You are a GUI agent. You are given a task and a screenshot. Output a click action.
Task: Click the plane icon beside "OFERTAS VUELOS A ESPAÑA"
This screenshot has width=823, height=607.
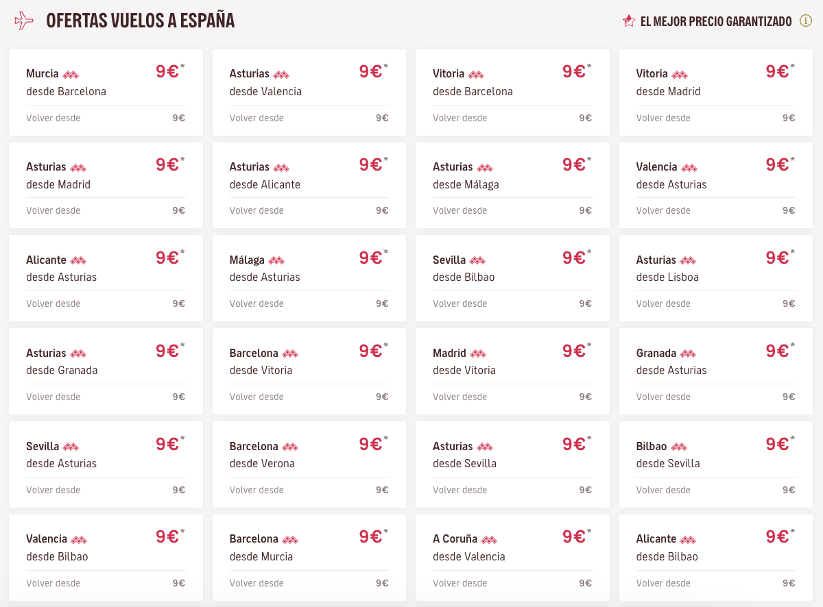coord(24,20)
